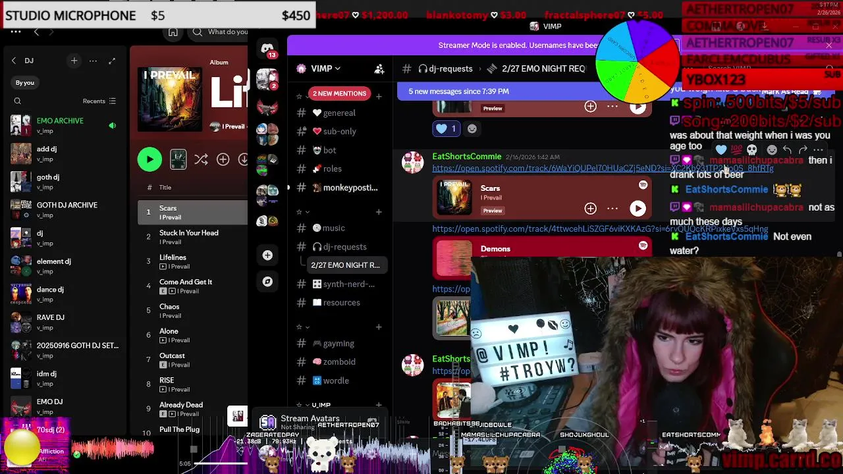Open the I Prevail album cover art
The image size is (843, 474).
170,99
